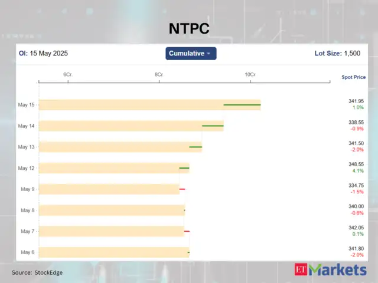
Task: Click the NTPC chart title
Action: [x=188, y=28]
